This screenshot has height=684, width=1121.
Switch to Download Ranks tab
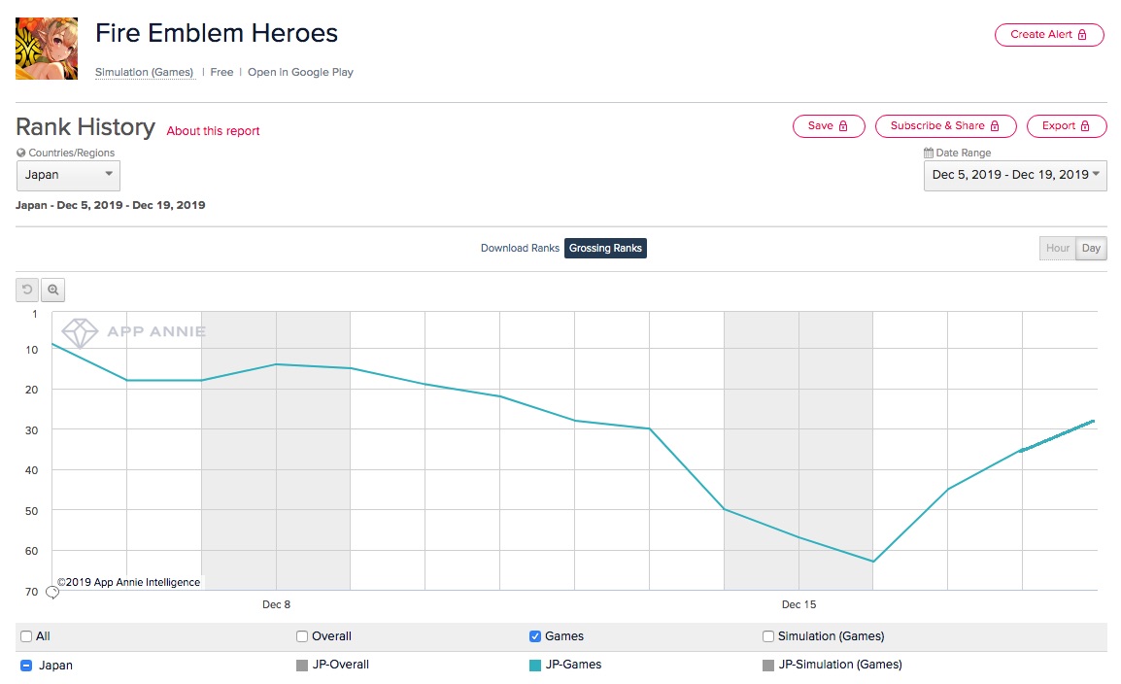[520, 248]
